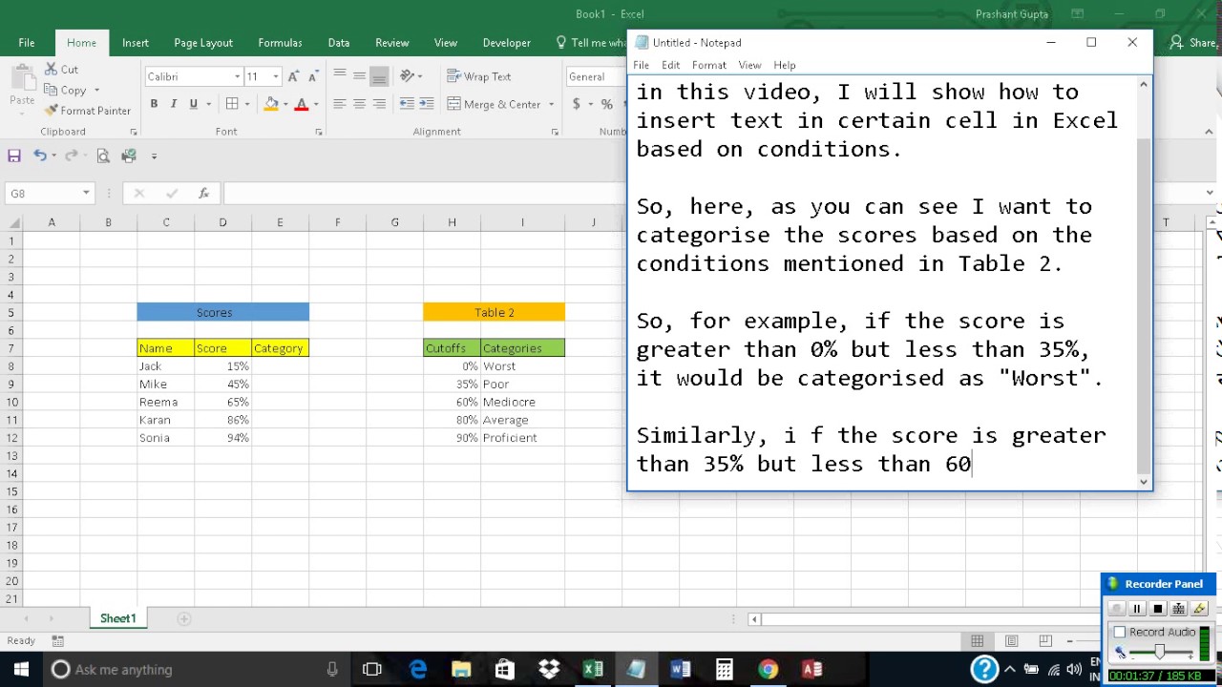The width and height of the screenshot is (1222, 687).
Task: Stop recording in Recorder Panel
Action: [x=1158, y=609]
